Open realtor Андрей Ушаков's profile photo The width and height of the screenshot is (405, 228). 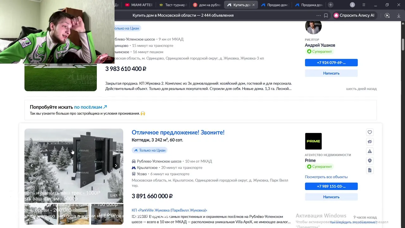pos(313,27)
